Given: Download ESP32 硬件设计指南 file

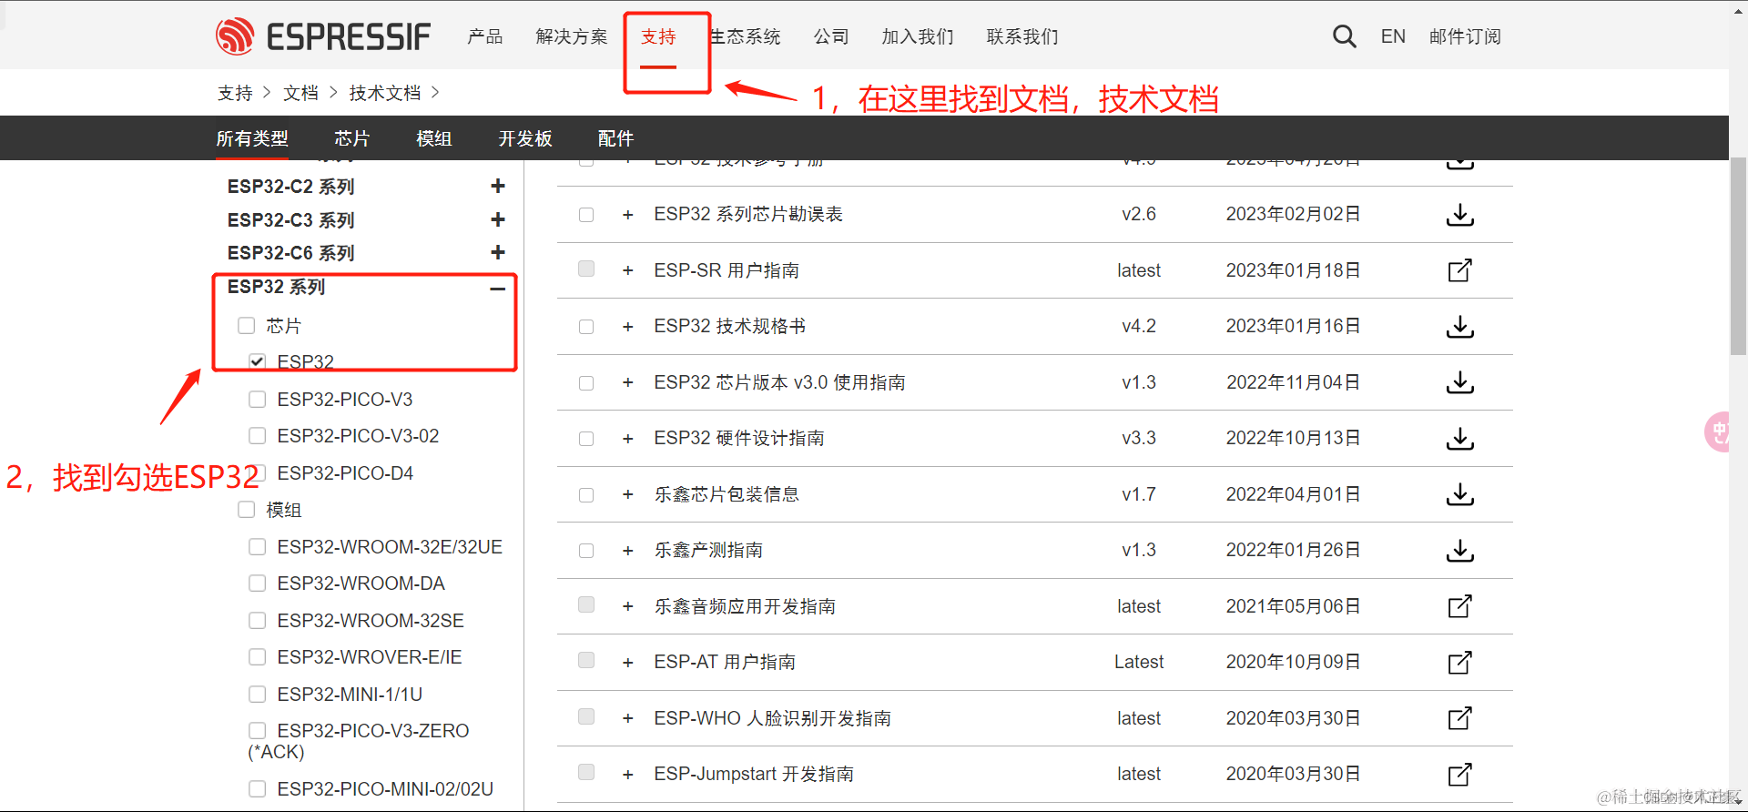Looking at the screenshot, I should pos(1459,439).
